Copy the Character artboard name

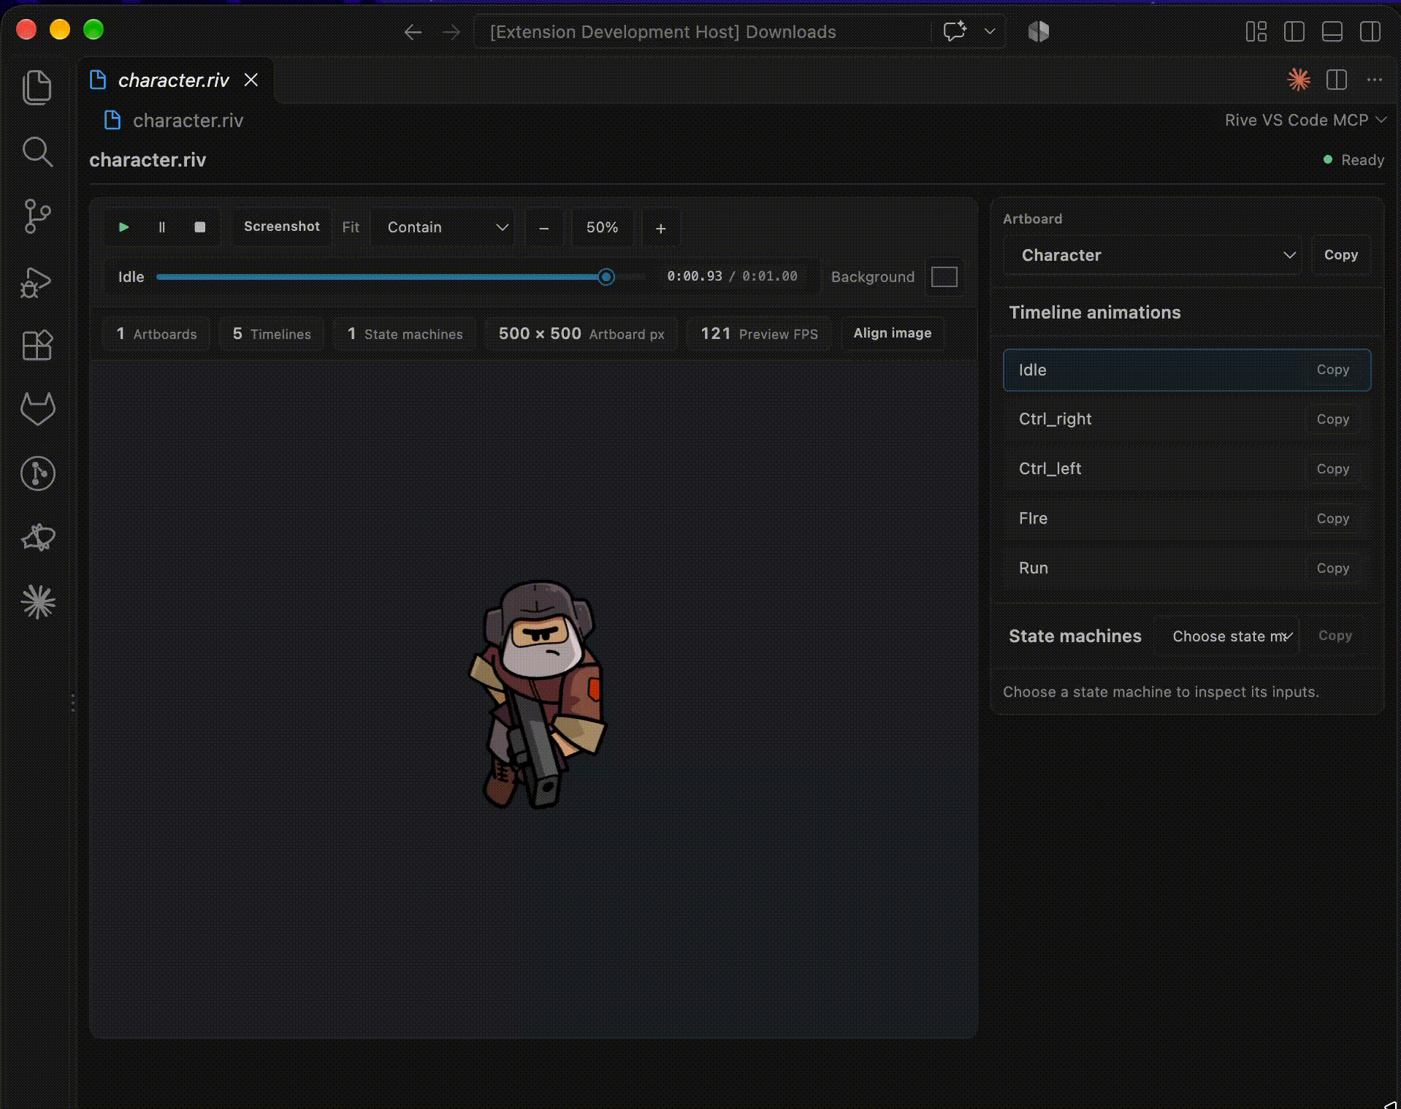(x=1340, y=255)
